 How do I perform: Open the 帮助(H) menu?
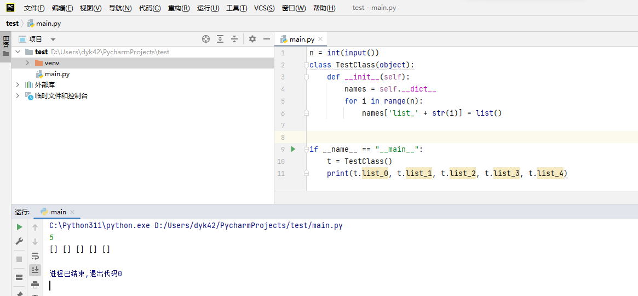tap(324, 8)
